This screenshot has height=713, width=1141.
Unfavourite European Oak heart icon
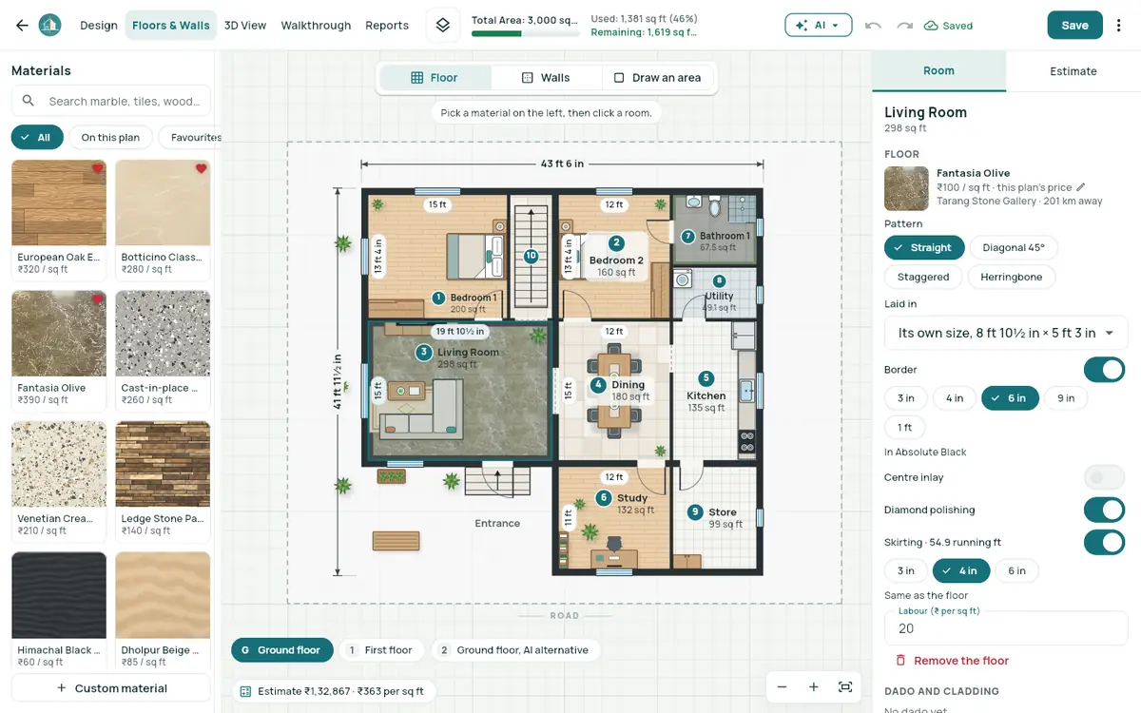pos(97,168)
